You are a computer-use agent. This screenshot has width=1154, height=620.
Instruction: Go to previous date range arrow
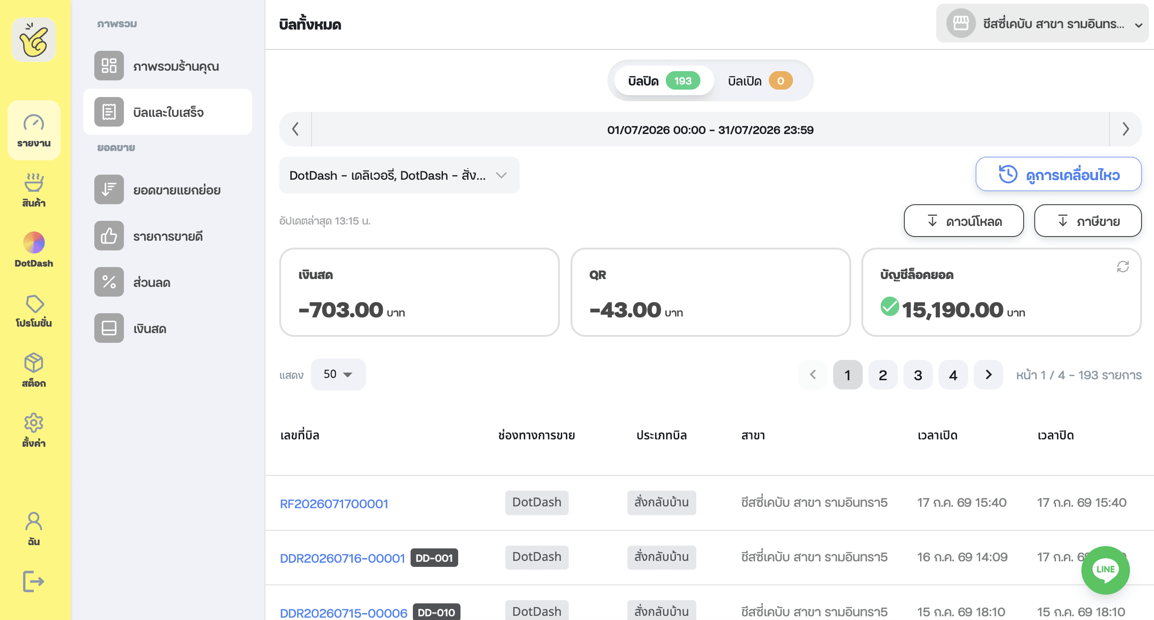pyautogui.click(x=295, y=129)
